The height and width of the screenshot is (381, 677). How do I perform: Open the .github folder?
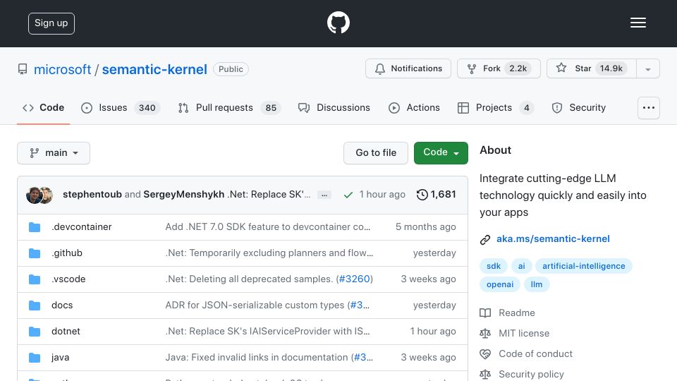click(67, 253)
